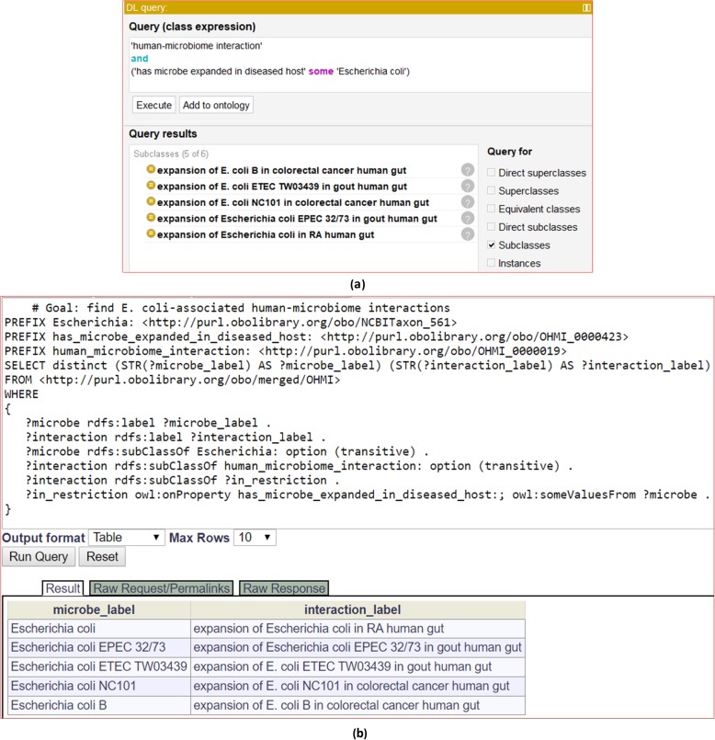Tick the Equivalent classes checkbox

(490, 209)
